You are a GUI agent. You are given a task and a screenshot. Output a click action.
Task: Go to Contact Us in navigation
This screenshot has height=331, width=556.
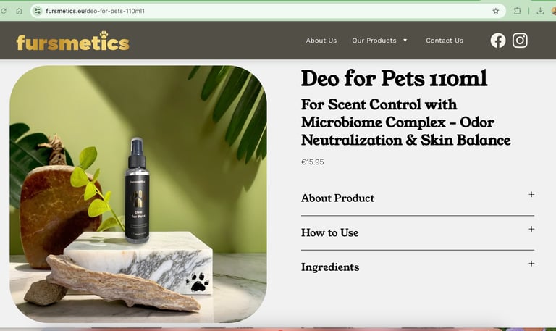(445, 41)
